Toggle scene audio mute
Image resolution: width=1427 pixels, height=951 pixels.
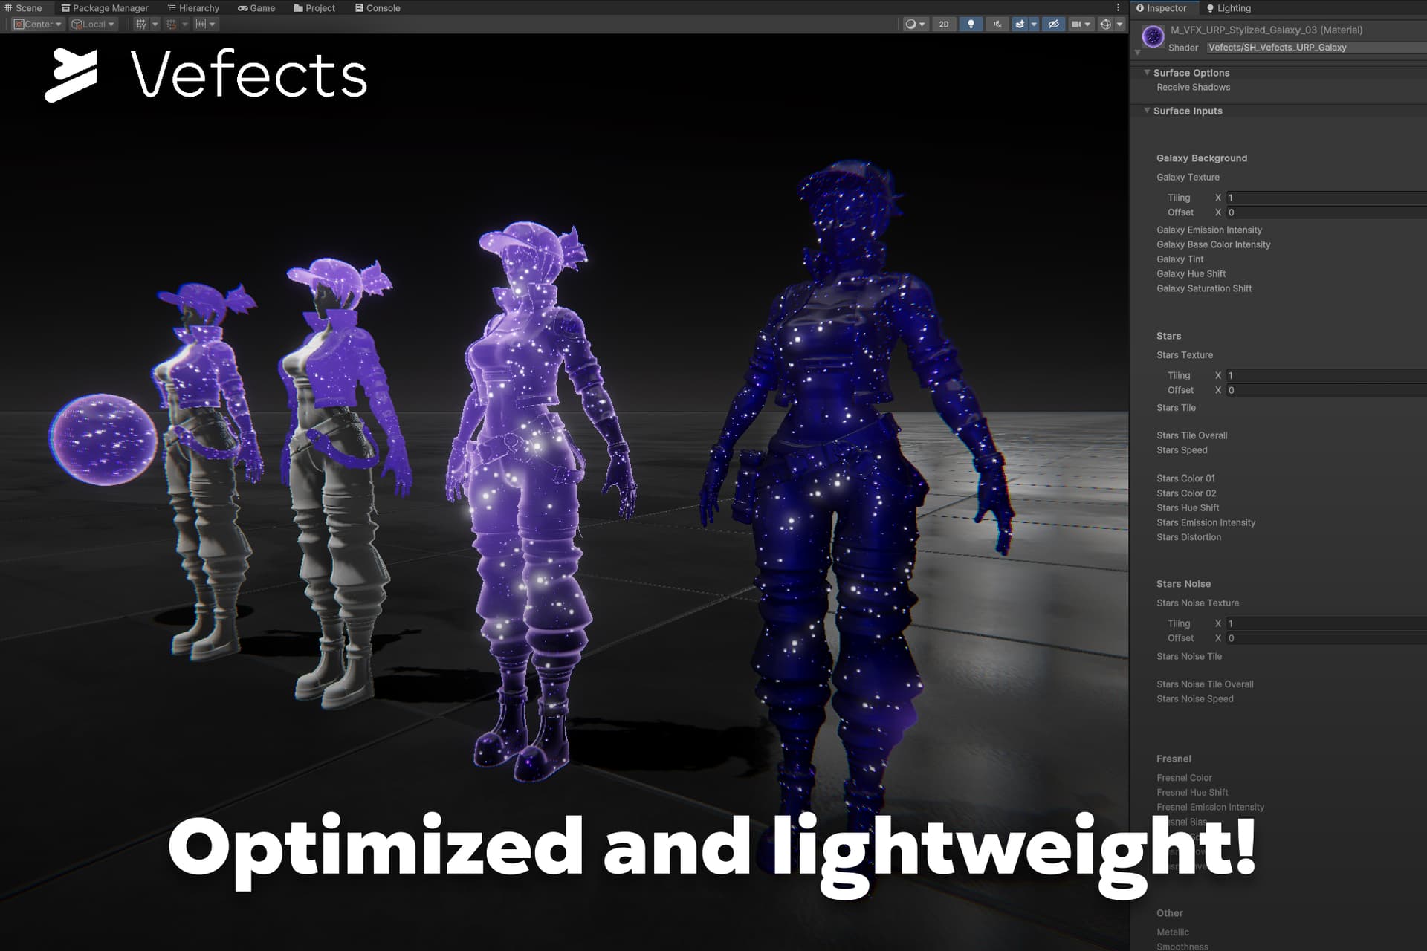tap(997, 25)
